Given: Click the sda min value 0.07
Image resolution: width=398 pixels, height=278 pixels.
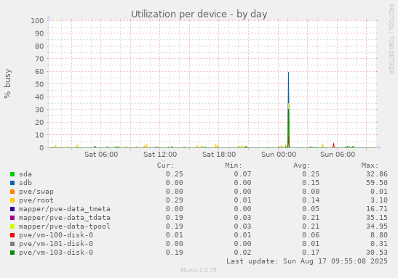Looking at the screenshot, I should click(x=242, y=174).
